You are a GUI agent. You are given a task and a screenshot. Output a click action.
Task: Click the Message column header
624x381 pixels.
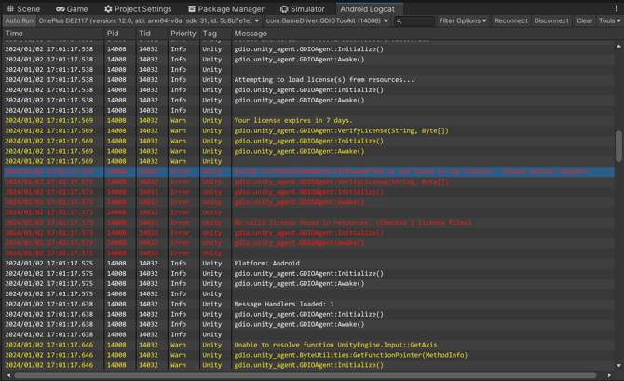pyautogui.click(x=251, y=34)
